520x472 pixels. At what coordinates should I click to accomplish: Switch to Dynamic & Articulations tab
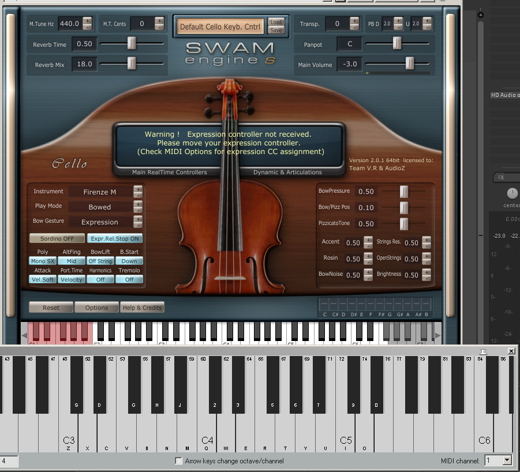pyautogui.click(x=287, y=172)
